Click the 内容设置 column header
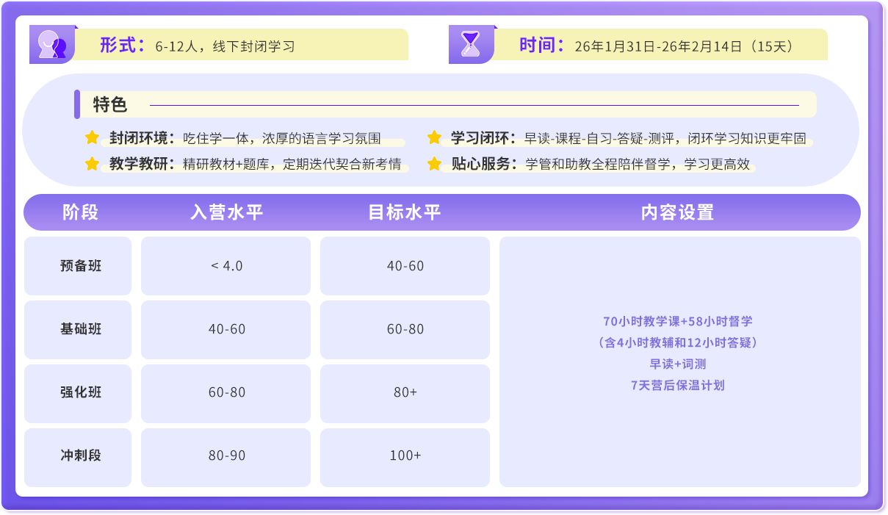This screenshot has height=515, width=888. 678,212
